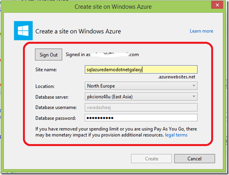Click the dialog title bar text
This screenshot has width=229, height=175.
[x=113, y=7]
